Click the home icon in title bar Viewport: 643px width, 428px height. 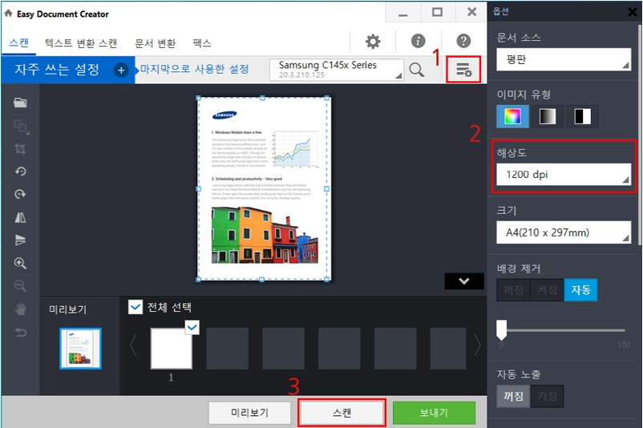[x=8, y=13]
